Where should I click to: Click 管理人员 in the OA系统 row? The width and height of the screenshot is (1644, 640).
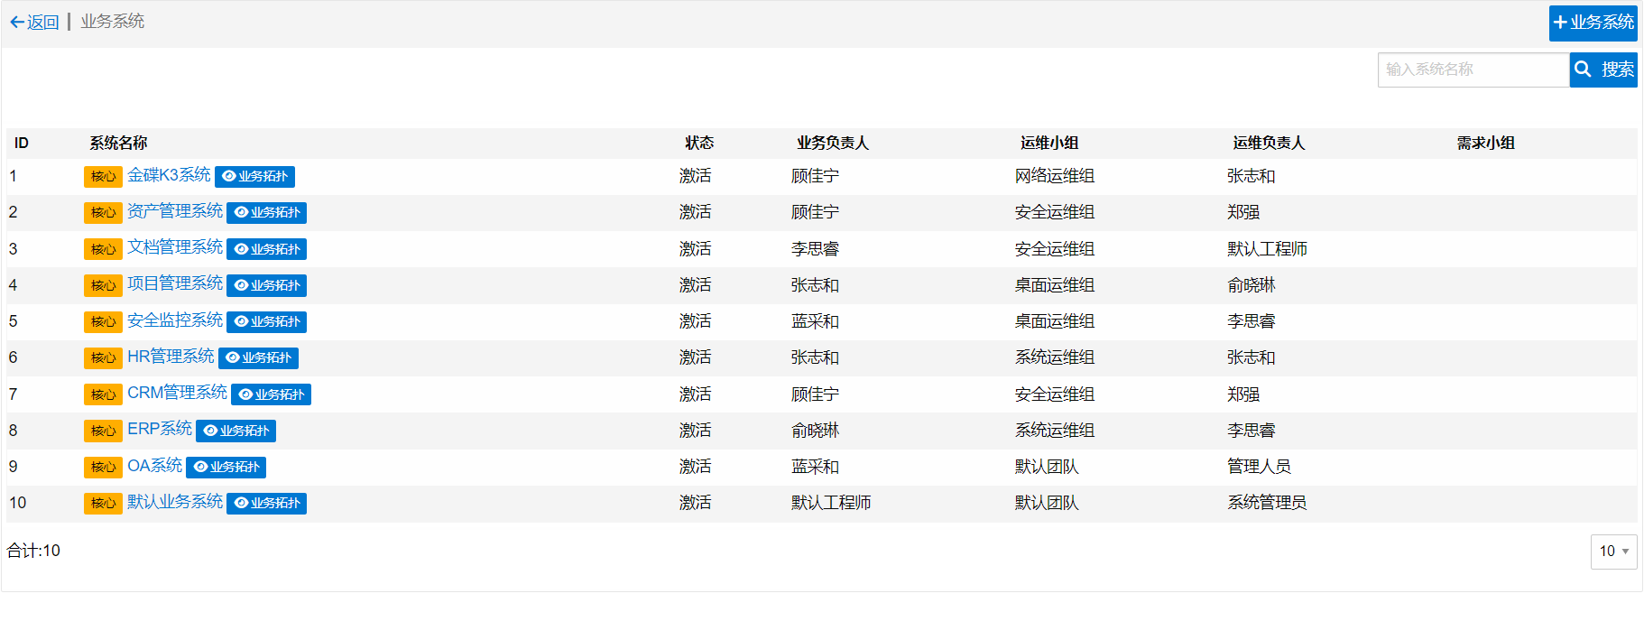(1259, 467)
